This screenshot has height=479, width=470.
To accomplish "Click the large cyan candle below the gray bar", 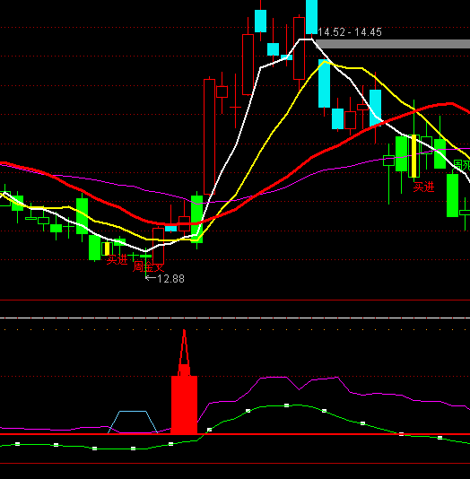I will click(324, 83).
